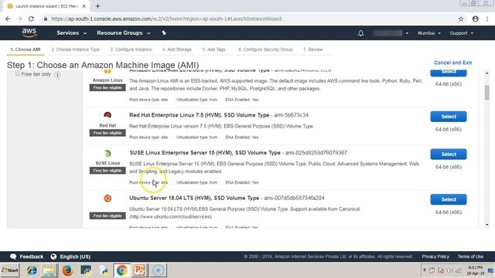Click the screen recorder taskbar icon
This screenshot has width=495, height=278.
pos(158,270)
